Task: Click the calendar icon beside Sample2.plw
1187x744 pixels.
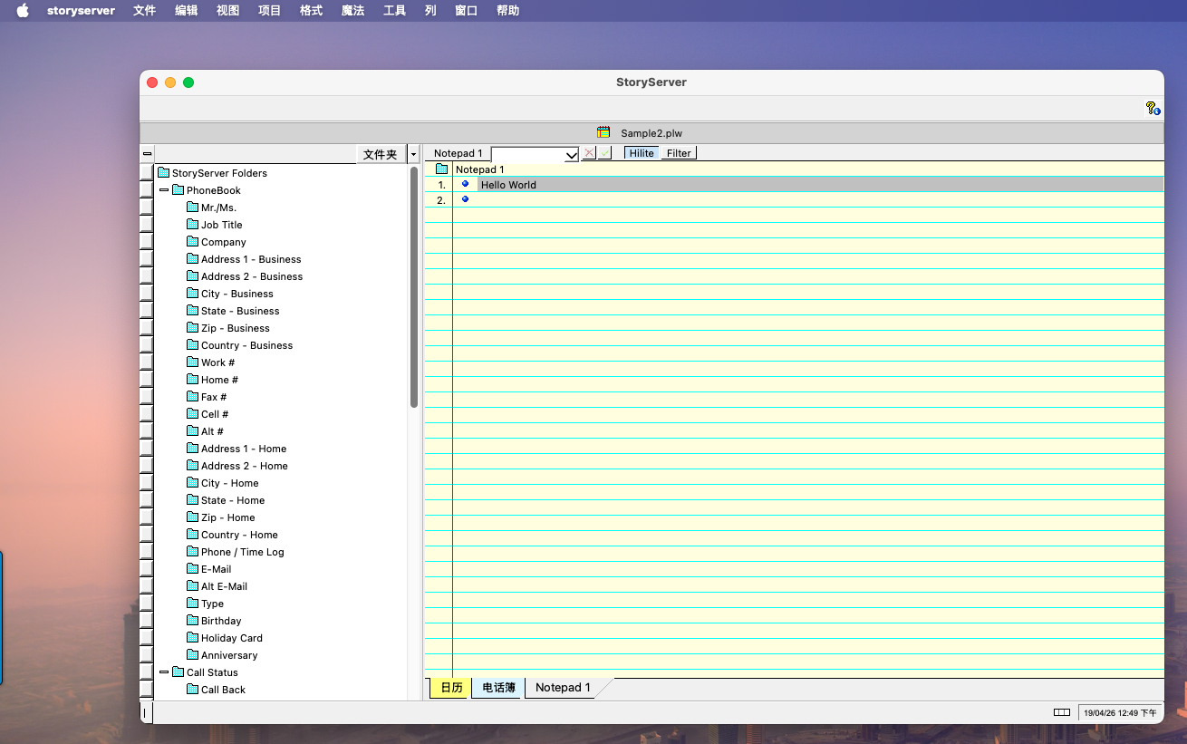Action: (x=603, y=132)
